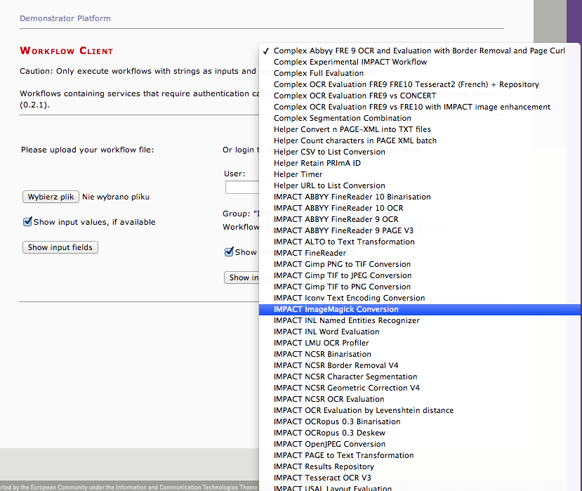582x491 pixels.
Task: Choose IMPACT Results Repository
Action: [419, 466]
